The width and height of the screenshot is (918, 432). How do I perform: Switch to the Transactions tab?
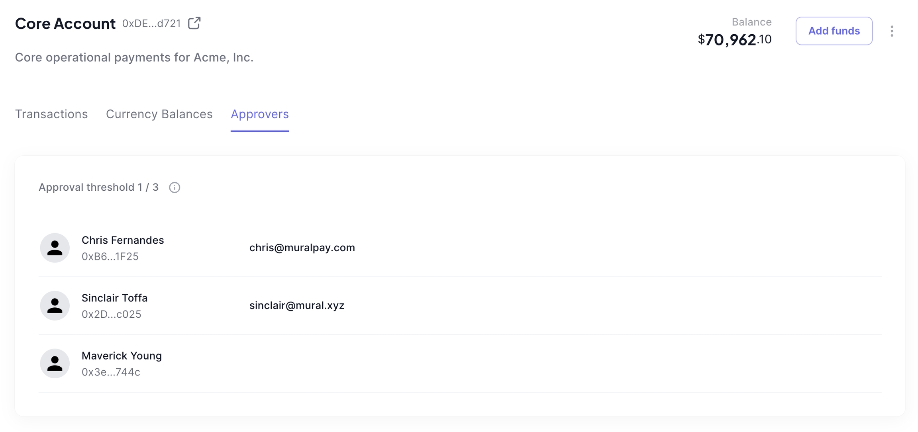51,114
